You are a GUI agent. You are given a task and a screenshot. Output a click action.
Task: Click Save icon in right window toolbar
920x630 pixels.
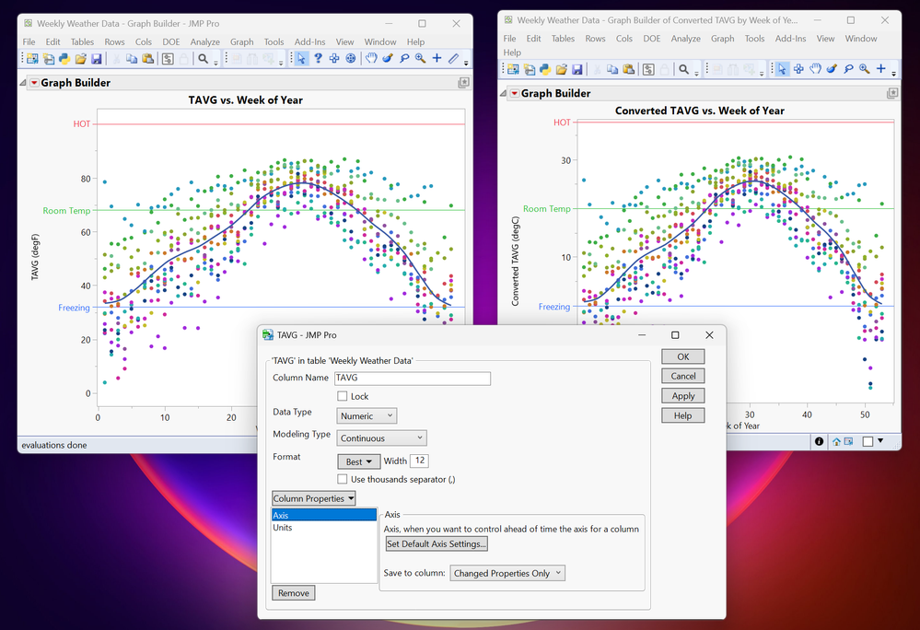577,69
